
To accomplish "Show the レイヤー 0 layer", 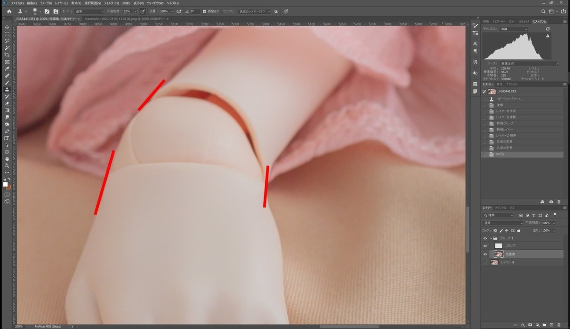I will (x=485, y=262).
